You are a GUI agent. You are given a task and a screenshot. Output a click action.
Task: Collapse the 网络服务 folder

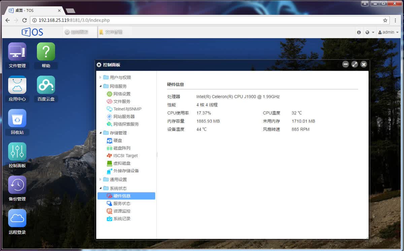pyautogui.click(x=100, y=86)
